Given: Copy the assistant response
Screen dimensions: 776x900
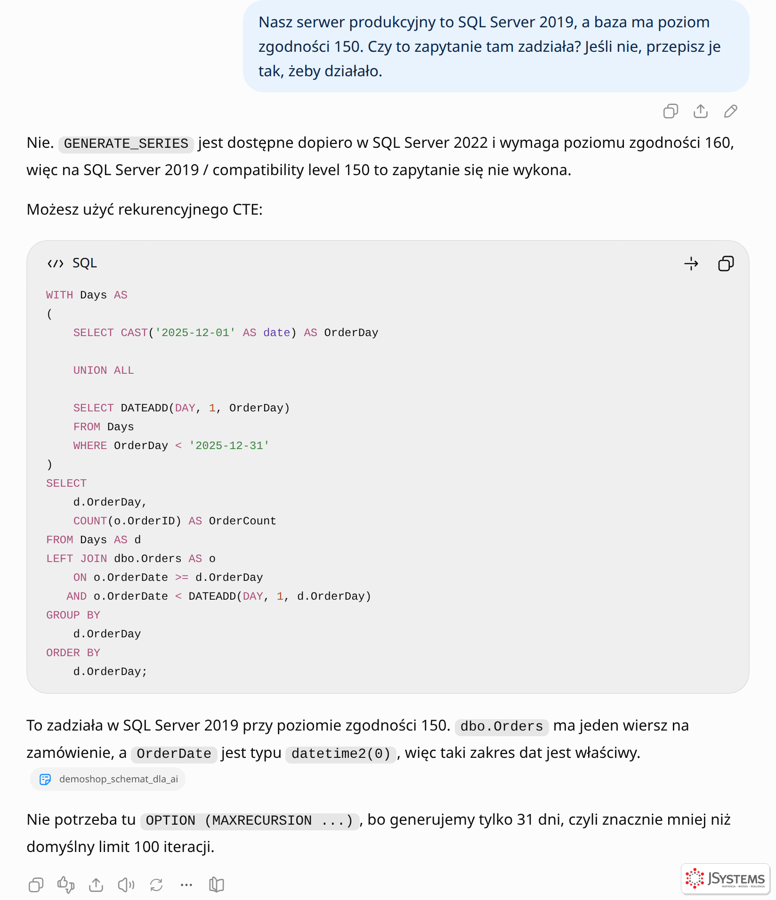Looking at the screenshot, I should 36,885.
